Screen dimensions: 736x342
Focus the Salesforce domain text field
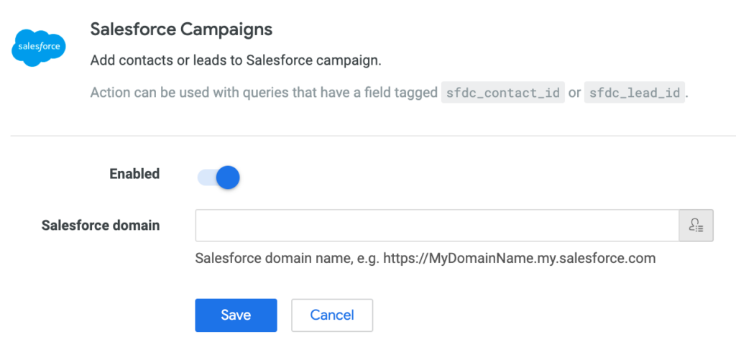point(436,226)
